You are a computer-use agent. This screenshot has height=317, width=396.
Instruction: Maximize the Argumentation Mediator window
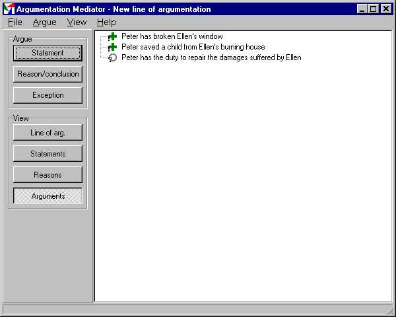coord(374,9)
